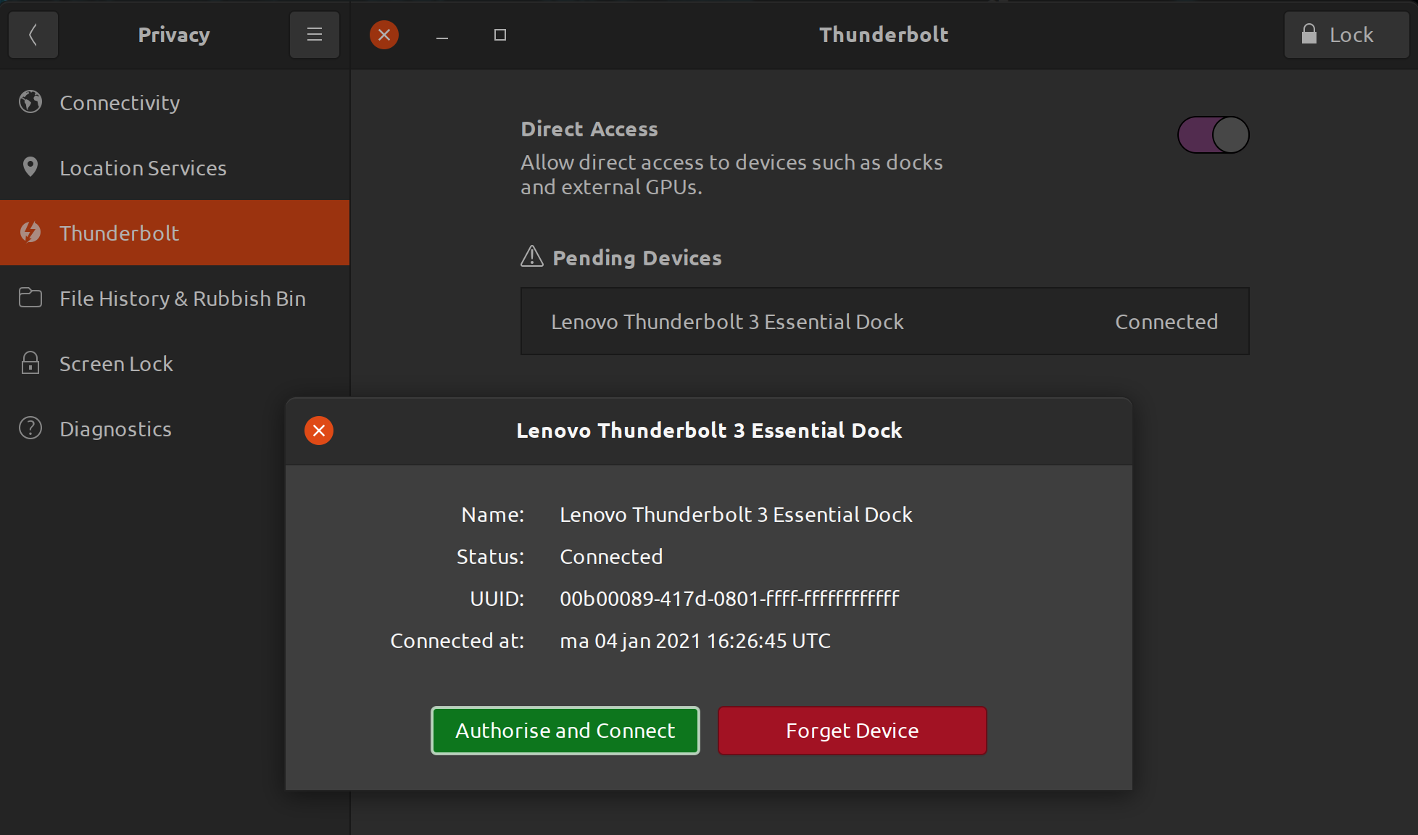Click the Diagnostics question mark icon
1418x835 pixels.
click(30, 428)
